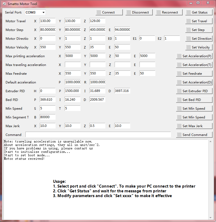Click the Extruder PID D value field
Image resolution: width=216 pixels, height=222 pixels.
(122, 91)
